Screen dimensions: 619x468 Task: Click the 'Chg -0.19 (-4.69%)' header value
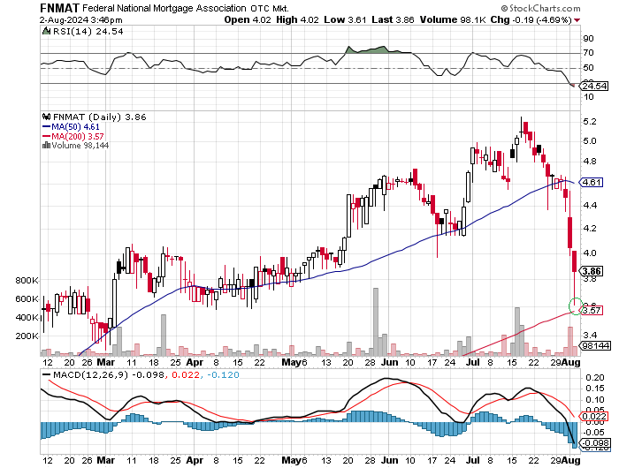(x=531, y=19)
